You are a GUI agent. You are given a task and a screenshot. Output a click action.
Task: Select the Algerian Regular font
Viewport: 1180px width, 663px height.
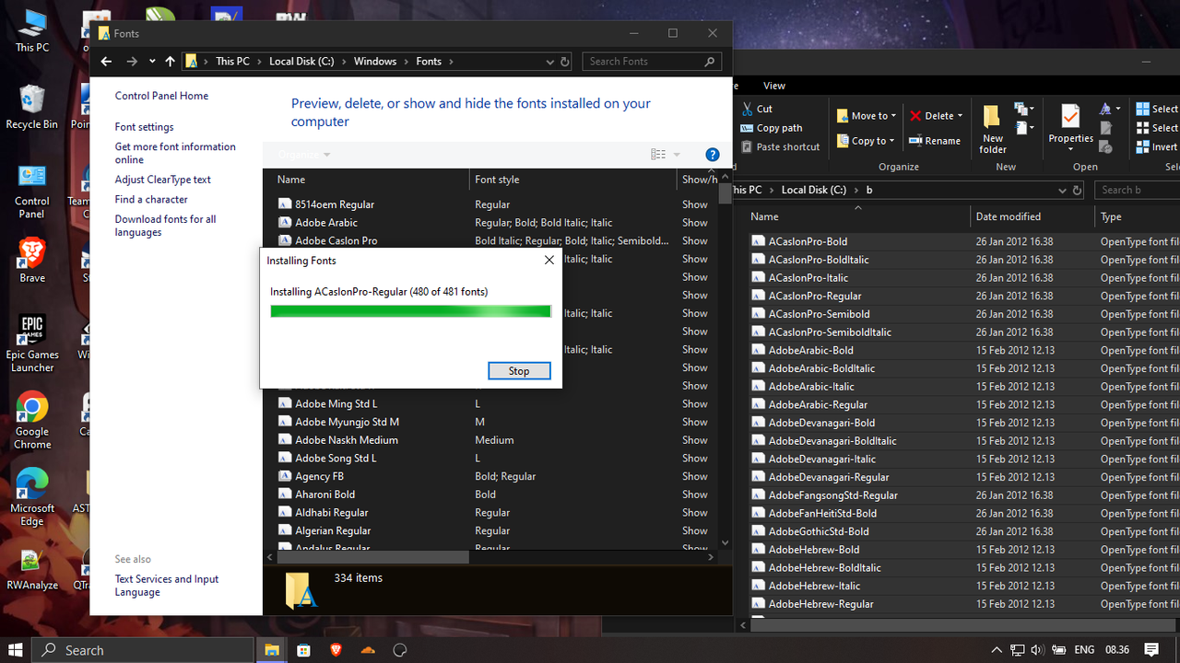[x=333, y=530]
